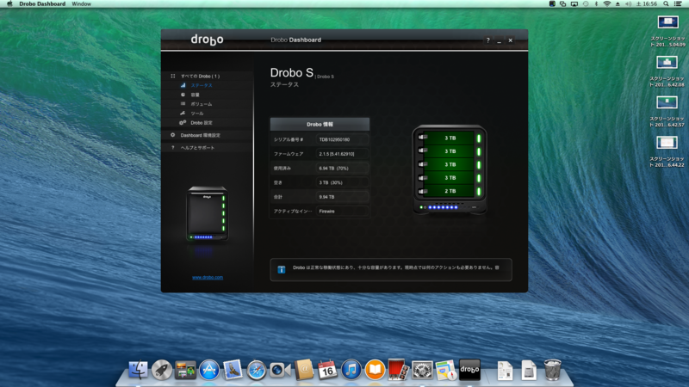Click the Bluetooth icon in menu bar
The width and height of the screenshot is (689, 387).
coord(596,4)
